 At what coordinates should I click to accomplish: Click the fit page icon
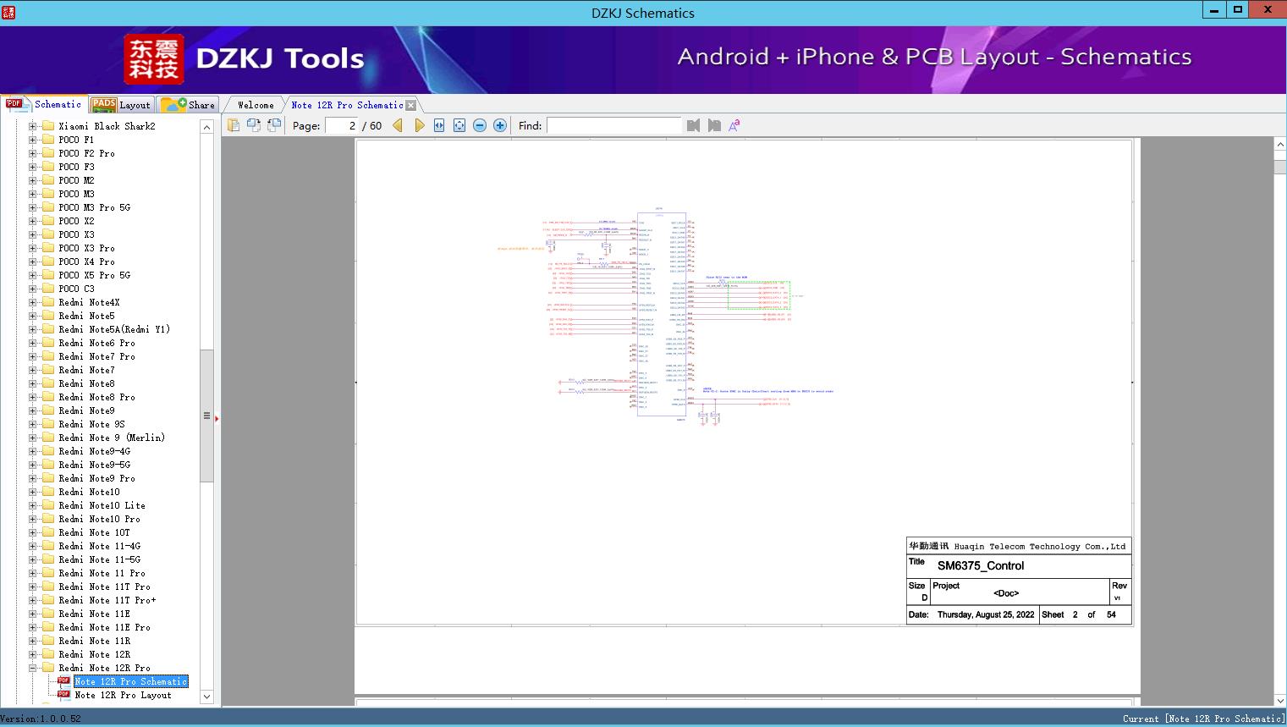pos(459,125)
